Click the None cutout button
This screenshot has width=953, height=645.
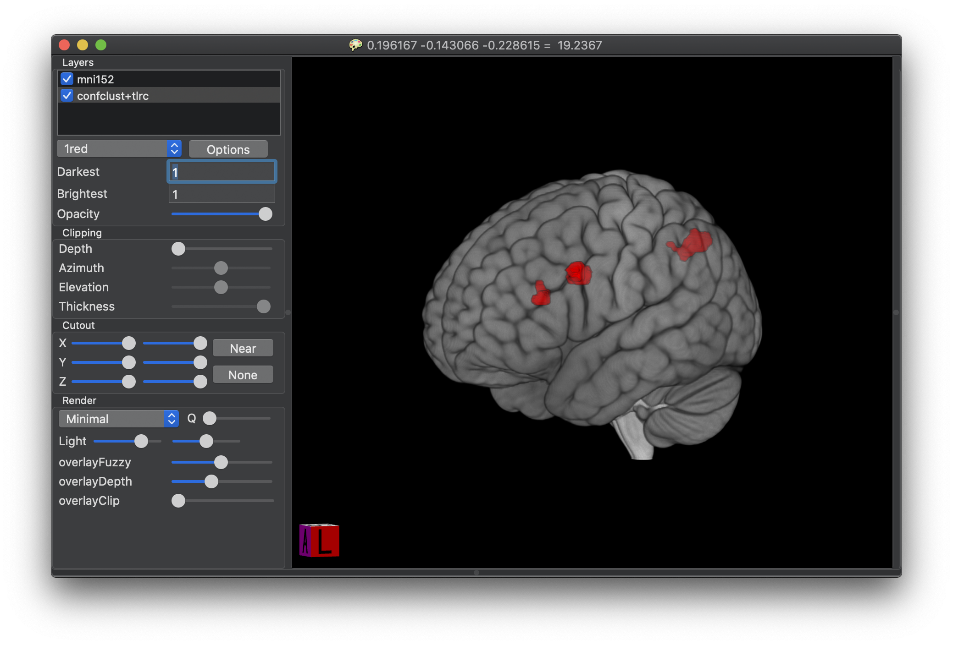(243, 375)
